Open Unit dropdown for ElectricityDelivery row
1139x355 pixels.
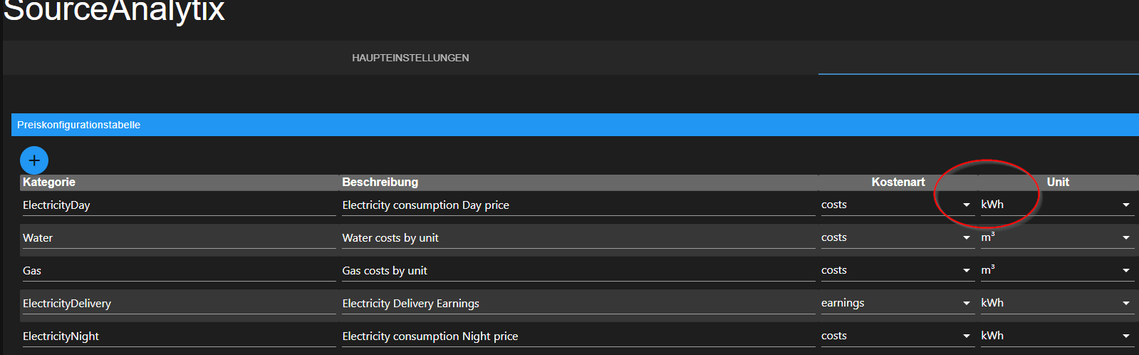click(x=1056, y=303)
